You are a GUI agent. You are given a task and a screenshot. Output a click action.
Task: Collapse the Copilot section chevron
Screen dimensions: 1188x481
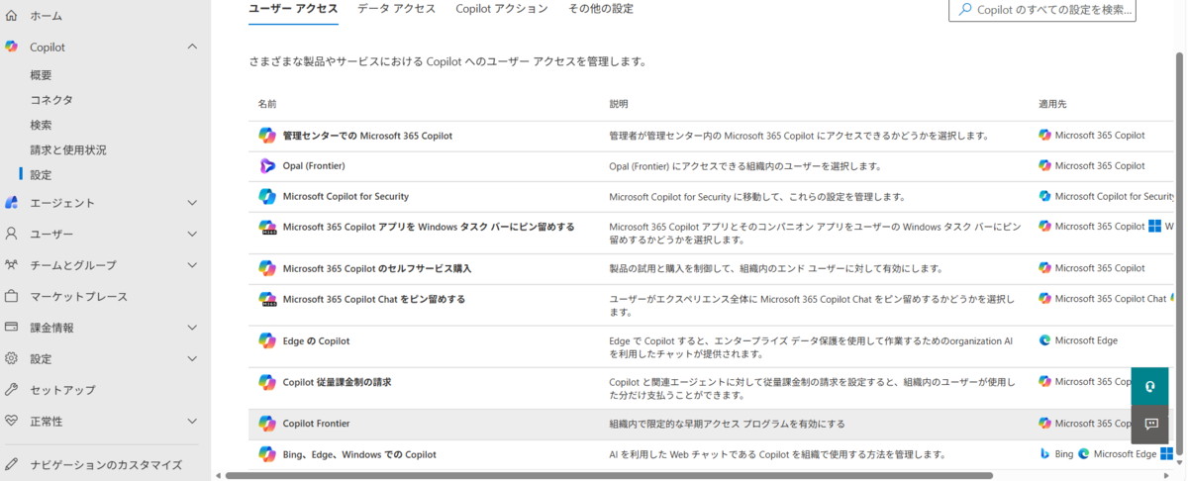[x=192, y=47]
